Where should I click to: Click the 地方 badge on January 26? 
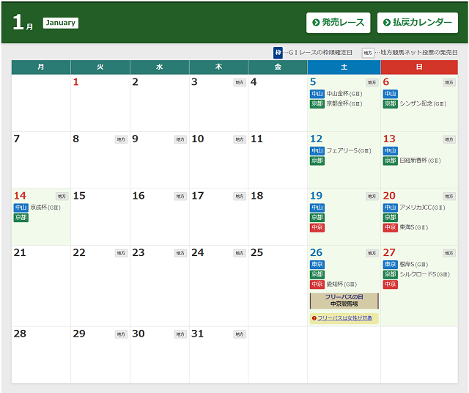coord(372,253)
